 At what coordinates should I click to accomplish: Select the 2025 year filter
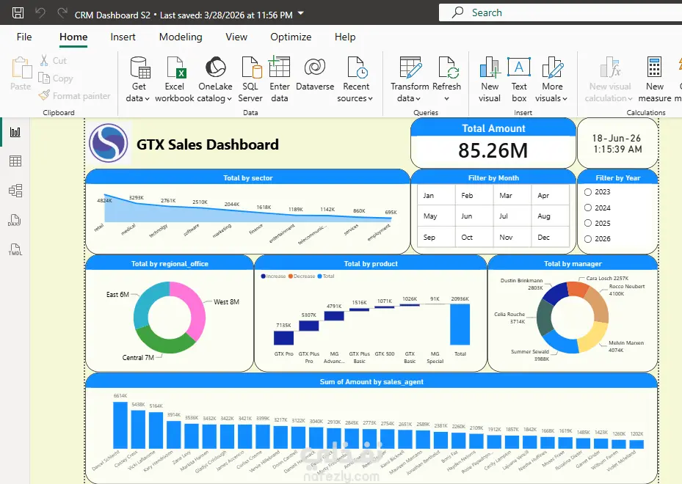click(x=588, y=224)
